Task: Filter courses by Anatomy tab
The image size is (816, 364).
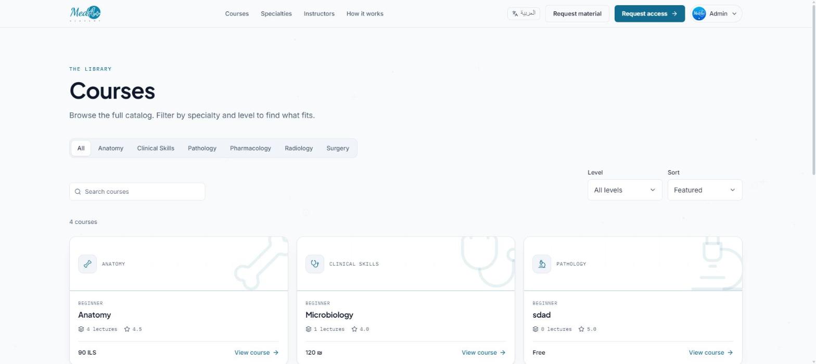Action: (111, 148)
